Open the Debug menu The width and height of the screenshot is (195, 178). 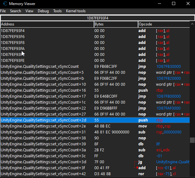(x=43, y=11)
